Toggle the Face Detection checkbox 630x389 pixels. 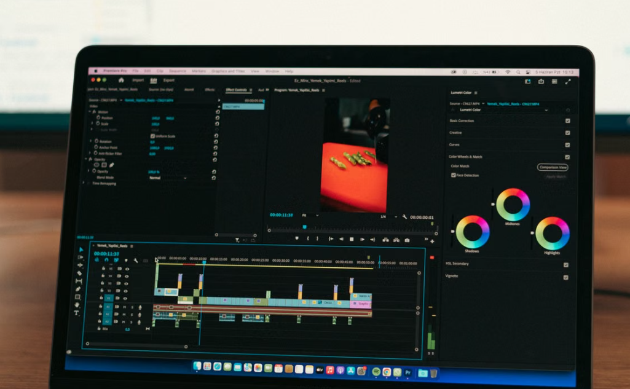453,175
